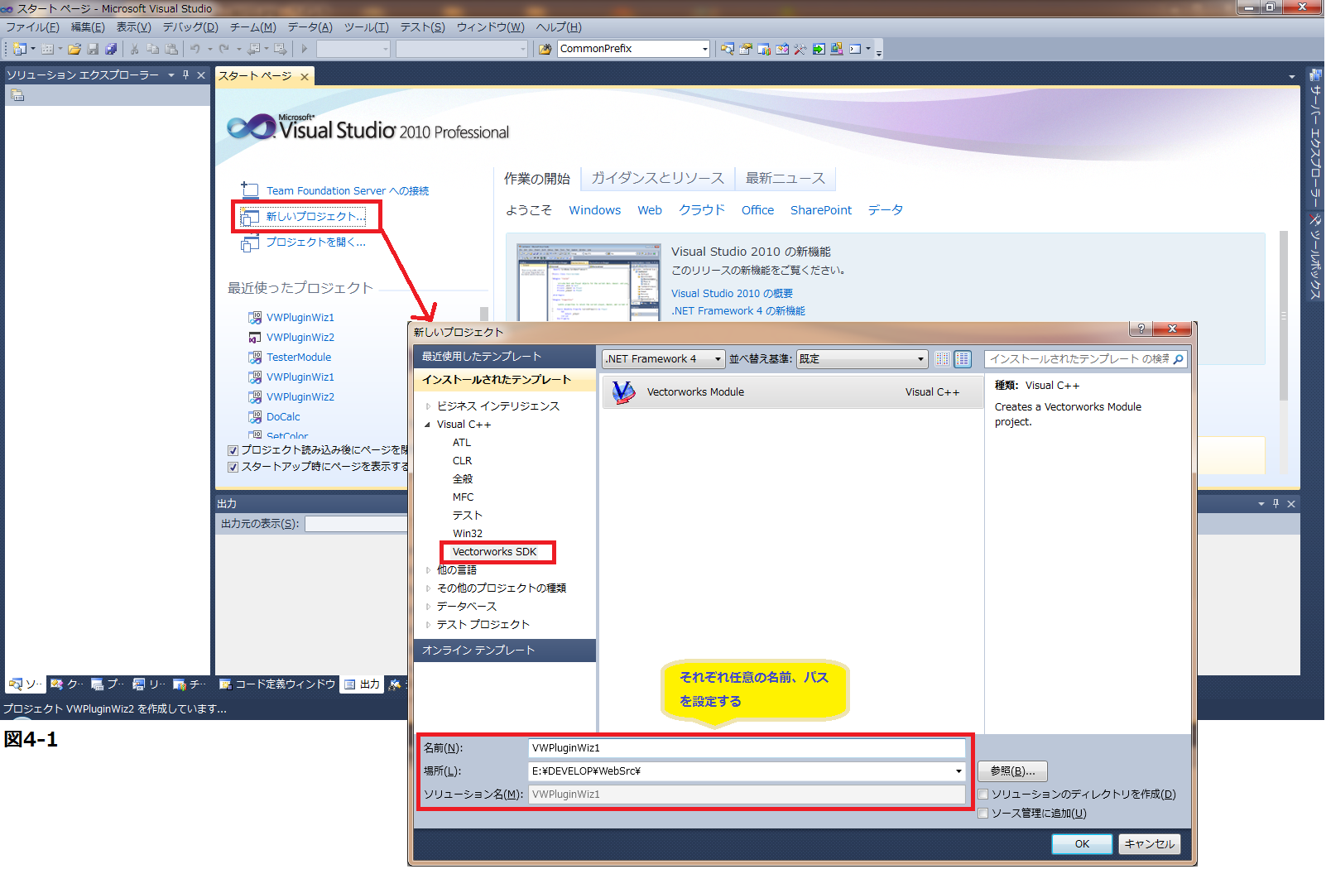
Task: Click OK button in New Project dialog
Action: click(1082, 844)
